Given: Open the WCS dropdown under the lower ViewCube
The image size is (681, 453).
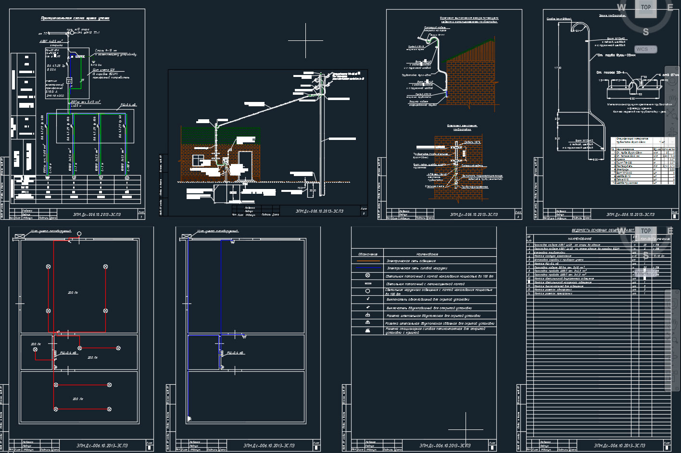Looking at the screenshot, I should [646, 273].
